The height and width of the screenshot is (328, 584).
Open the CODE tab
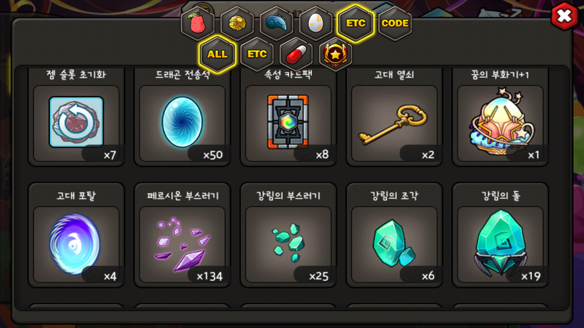click(x=395, y=23)
